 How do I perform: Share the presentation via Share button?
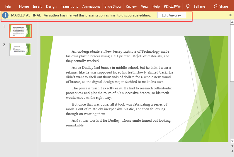pyautogui.click(x=221, y=6)
